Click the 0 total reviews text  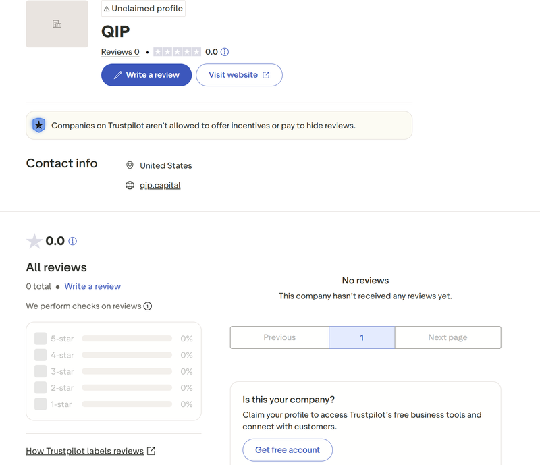coord(38,286)
